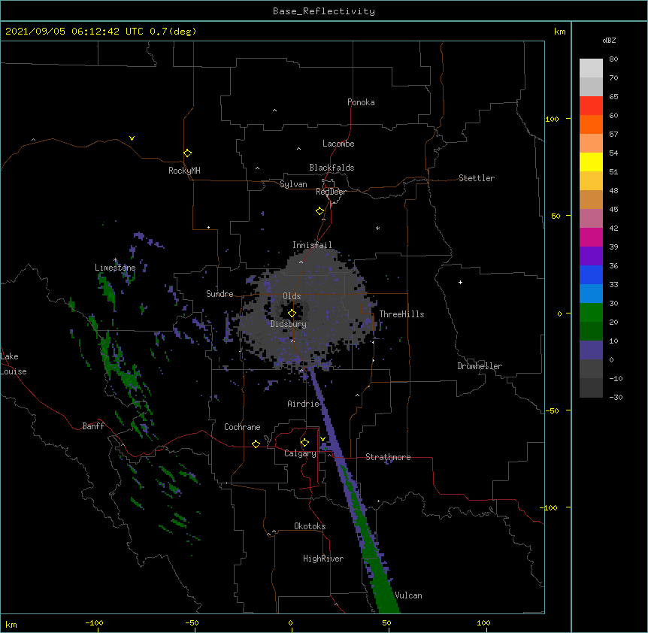The image size is (648, 633).
Task: Click the Sundre town label
Action: 220,294
